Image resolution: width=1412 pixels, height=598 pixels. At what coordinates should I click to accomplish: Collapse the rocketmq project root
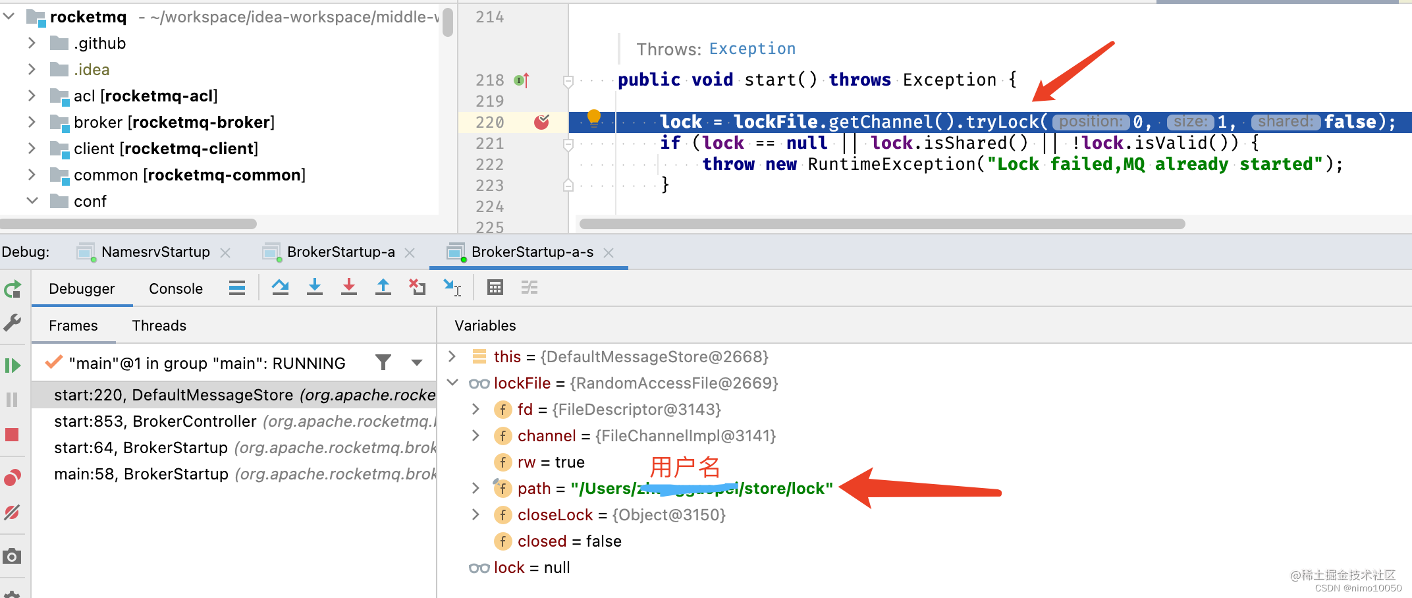tap(9, 16)
